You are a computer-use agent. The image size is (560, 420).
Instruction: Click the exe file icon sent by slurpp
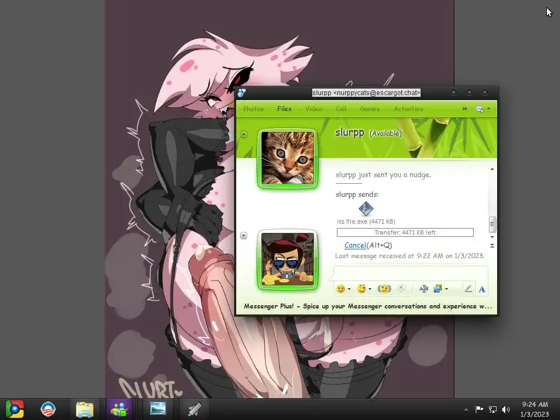(366, 208)
